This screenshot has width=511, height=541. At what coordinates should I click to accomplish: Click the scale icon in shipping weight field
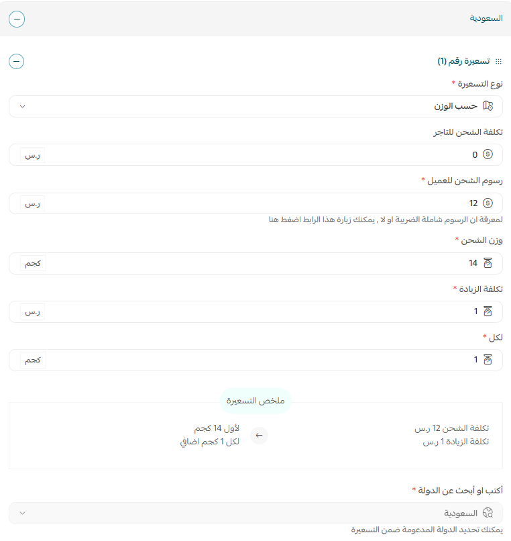coord(489,263)
